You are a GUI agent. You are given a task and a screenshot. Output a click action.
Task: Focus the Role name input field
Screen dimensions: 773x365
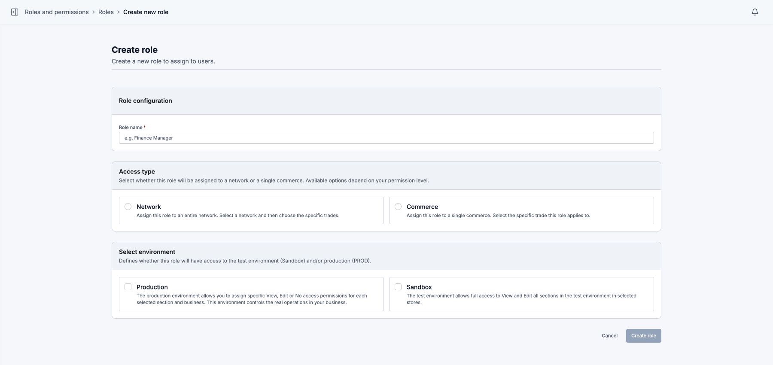[386, 138]
